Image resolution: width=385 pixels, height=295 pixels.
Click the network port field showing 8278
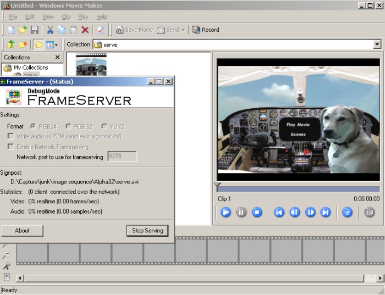[122, 157]
